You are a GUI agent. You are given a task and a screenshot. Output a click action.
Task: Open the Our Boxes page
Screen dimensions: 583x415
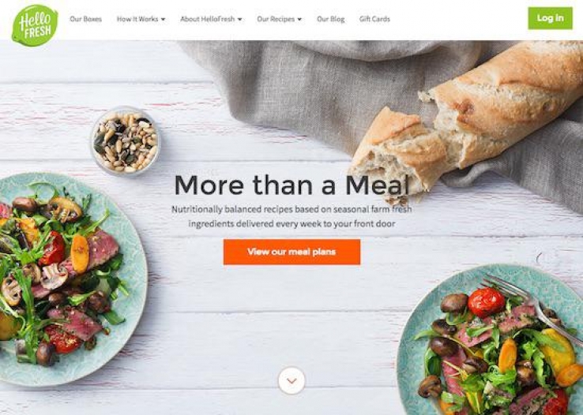(85, 19)
